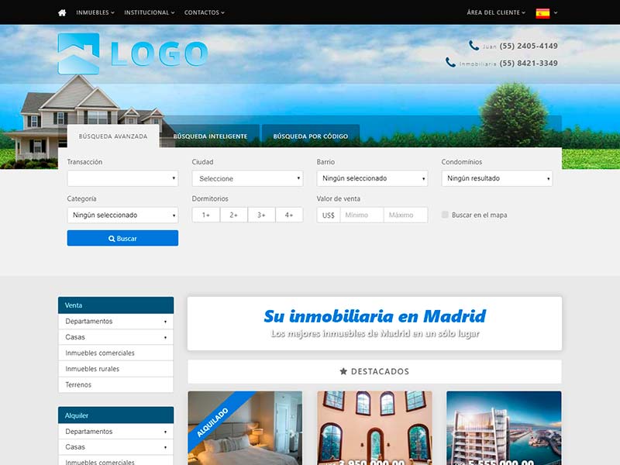
Task: Open the Transacción dropdown
Action: (122, 178)
